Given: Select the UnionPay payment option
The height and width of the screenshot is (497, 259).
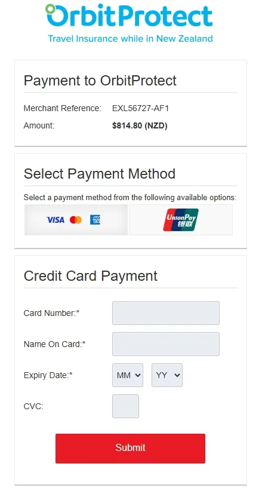Looking at the screenshot, I should (x=180, y=220).
